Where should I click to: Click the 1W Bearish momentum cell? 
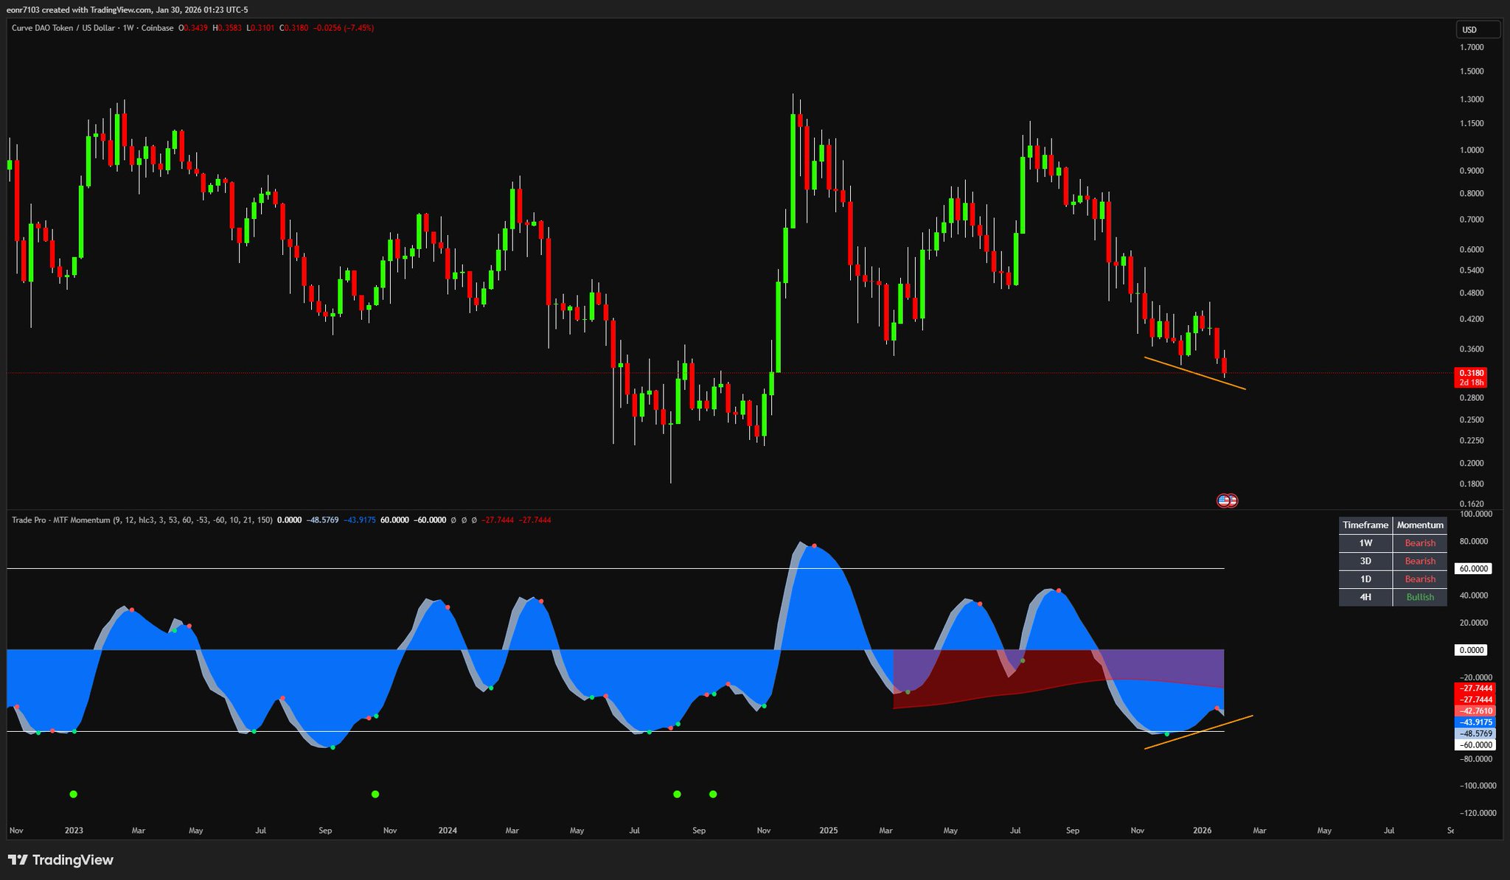point(1419,543)
